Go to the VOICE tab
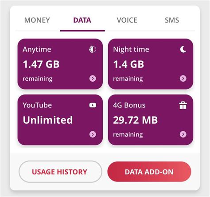The image size is (210, 197). pos(127,20)
